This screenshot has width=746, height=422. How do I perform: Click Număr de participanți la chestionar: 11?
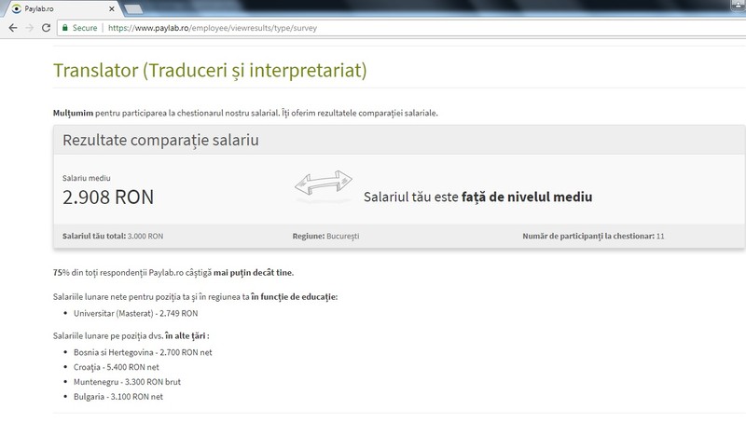(593, 237)
